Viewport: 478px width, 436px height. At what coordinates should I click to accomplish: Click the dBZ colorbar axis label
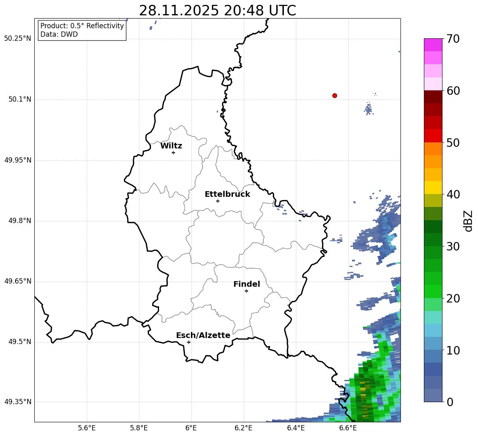tap(468, 221)
